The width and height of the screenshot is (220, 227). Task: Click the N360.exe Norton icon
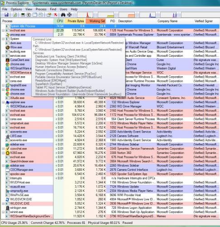[8, 153]
